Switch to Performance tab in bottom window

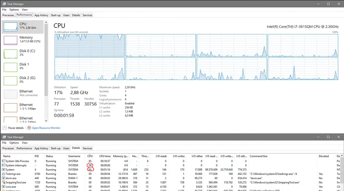(24, 148)
